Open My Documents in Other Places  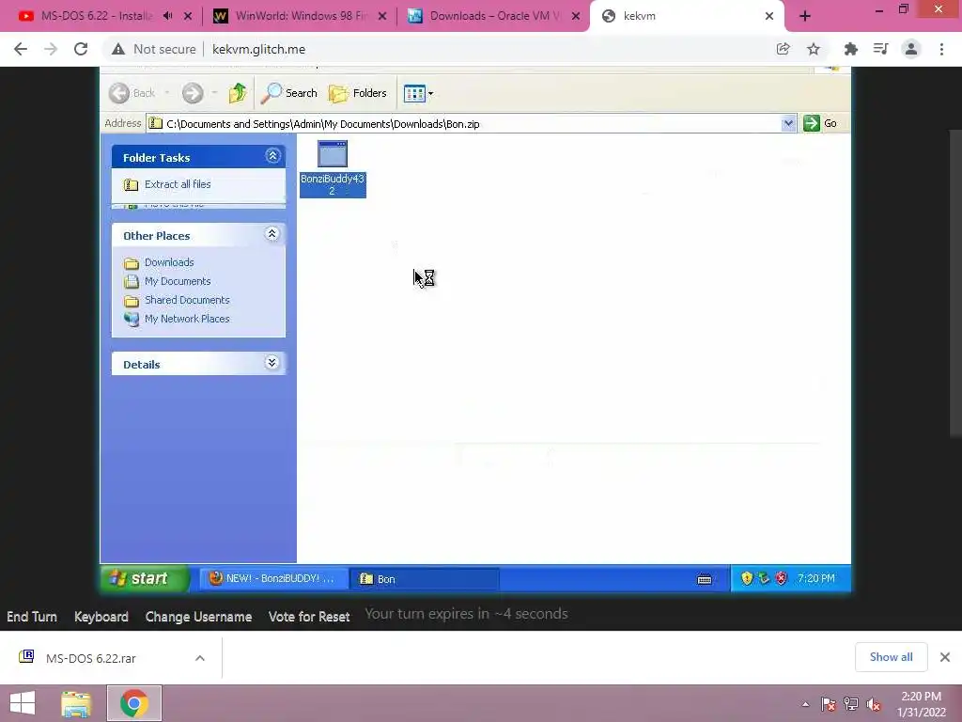pyautogui.click(x=178, y=281)
